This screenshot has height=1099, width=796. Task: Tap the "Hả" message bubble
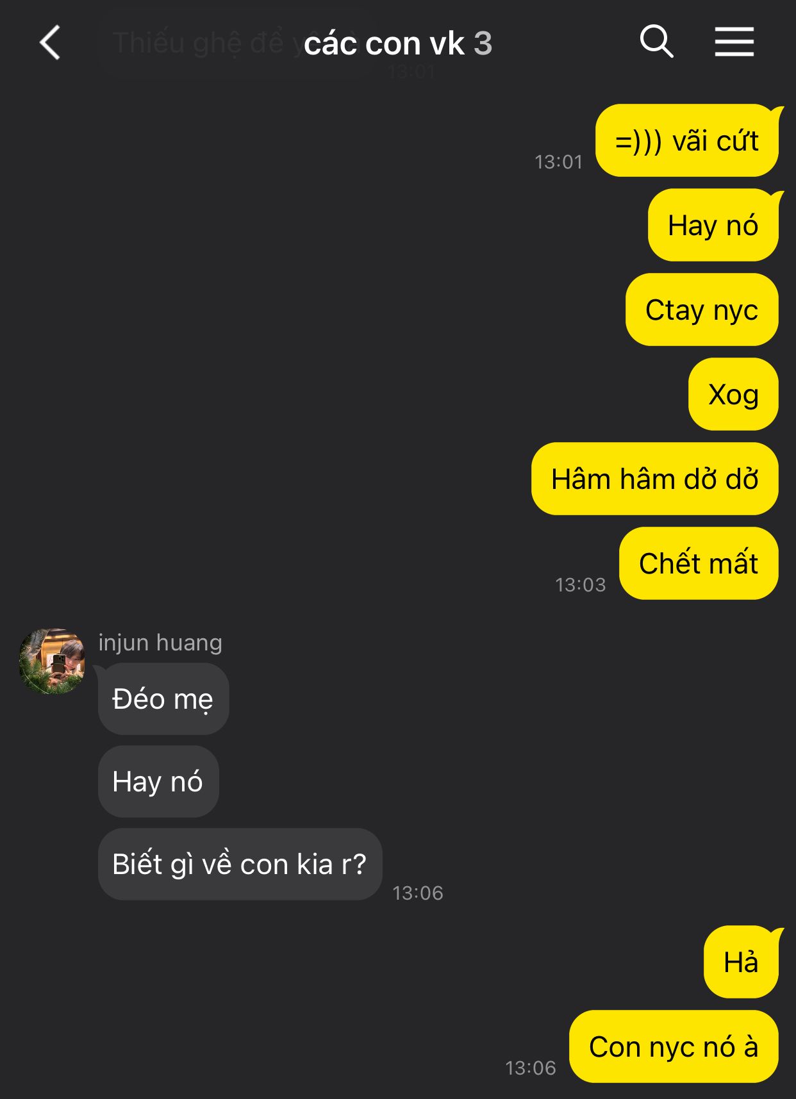(x=741, y=962)
